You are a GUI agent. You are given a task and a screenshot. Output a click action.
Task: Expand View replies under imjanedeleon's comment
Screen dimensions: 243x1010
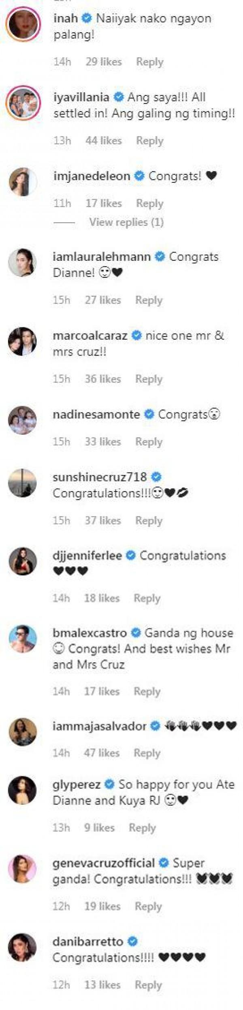126,222
